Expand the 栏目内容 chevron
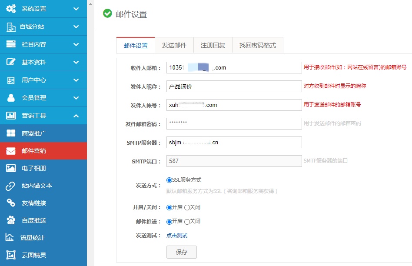The image size is (412, 266). (x=76, y=44)
